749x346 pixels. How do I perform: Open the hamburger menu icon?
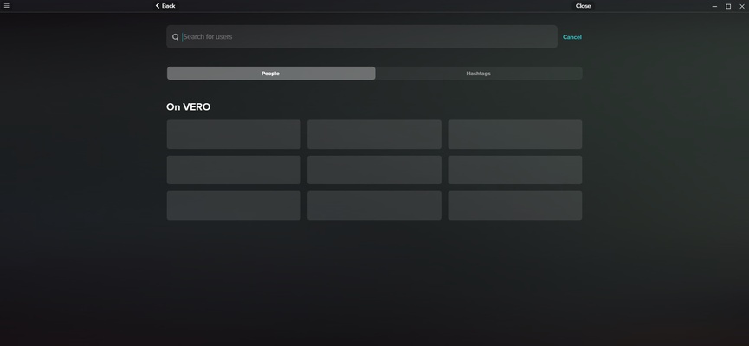[x=6, y=6]
